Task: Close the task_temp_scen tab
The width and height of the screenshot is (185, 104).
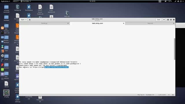Action: (123, 23)
